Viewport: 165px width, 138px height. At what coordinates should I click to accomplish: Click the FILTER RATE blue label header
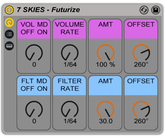click(69, 86)
